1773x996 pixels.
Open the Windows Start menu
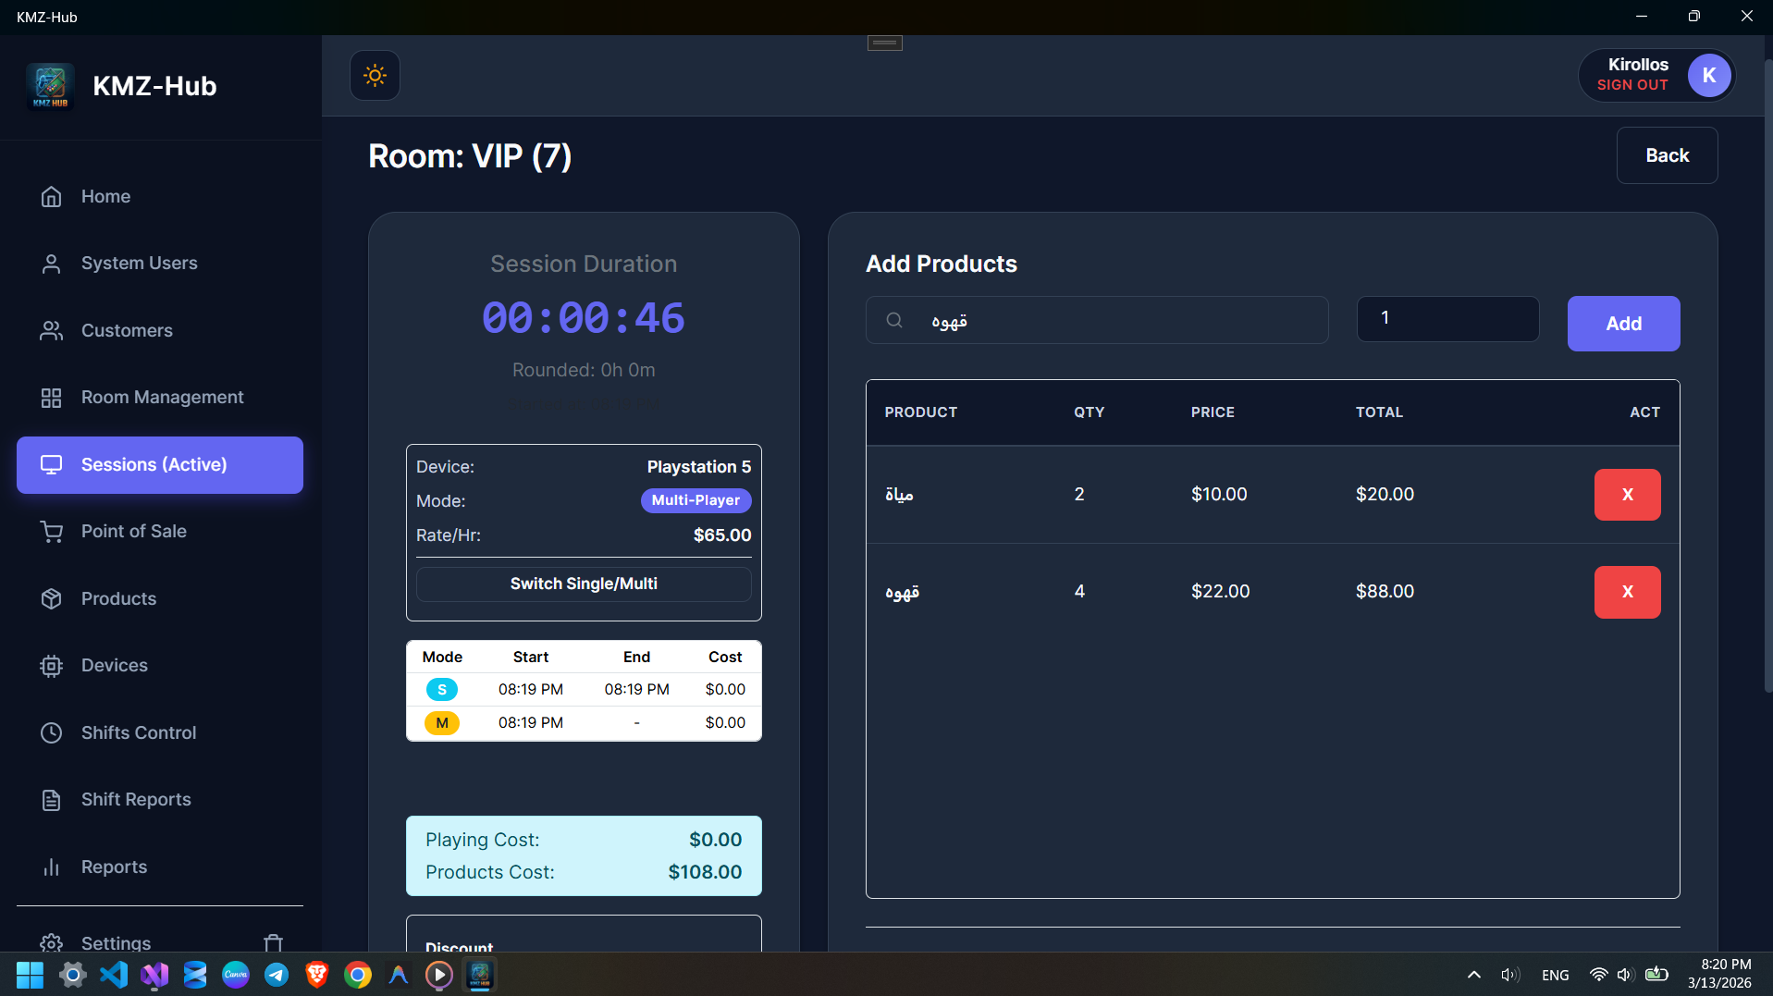click(x=30, y=975)
